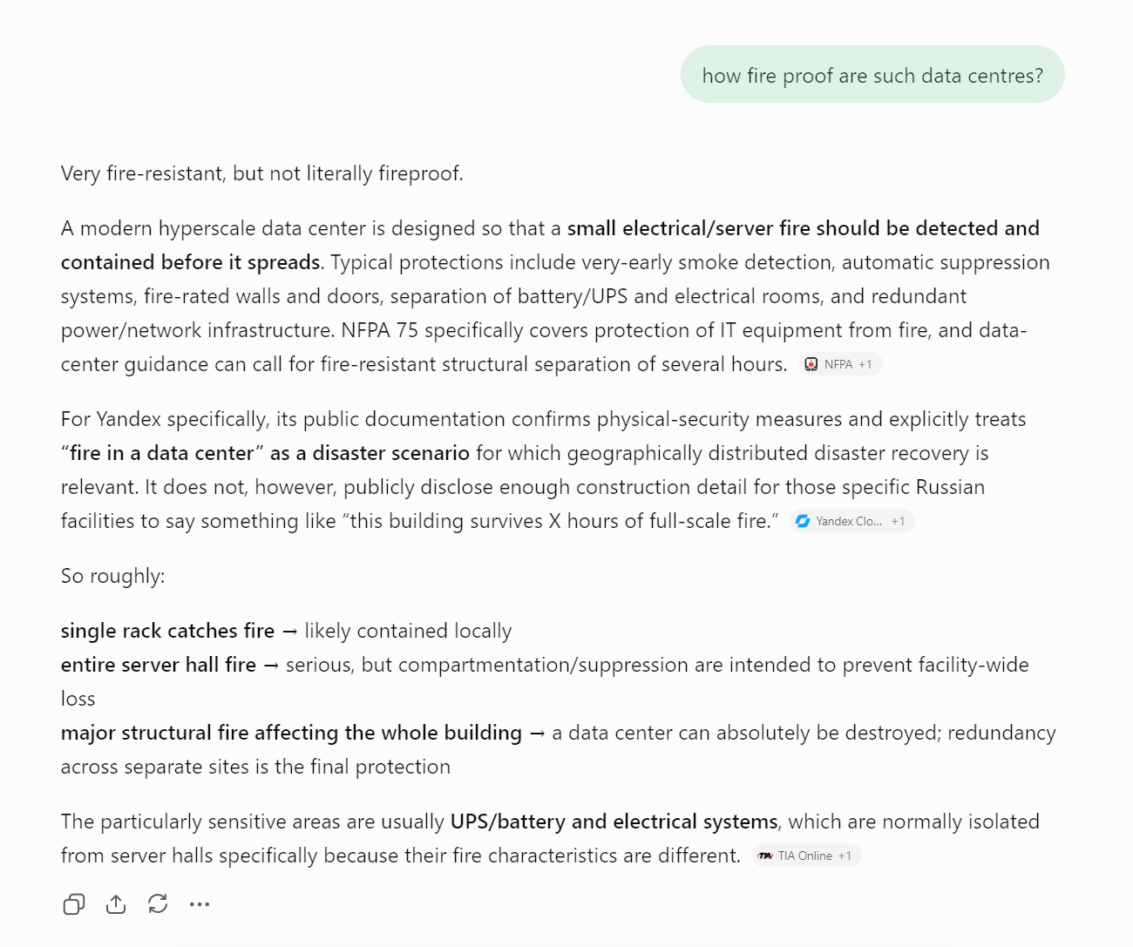Click the bold "major structural fire" scenario text
Viewport: 1133px width, 947px height.
[x=291, y=733]
